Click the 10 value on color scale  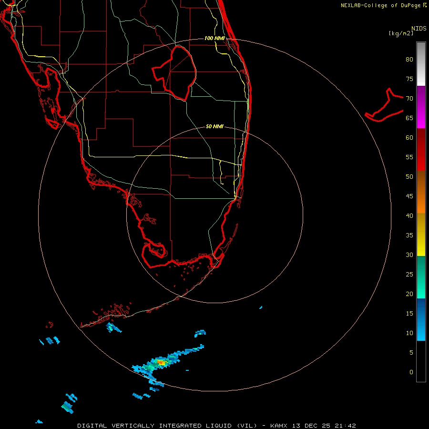point(409,333)
